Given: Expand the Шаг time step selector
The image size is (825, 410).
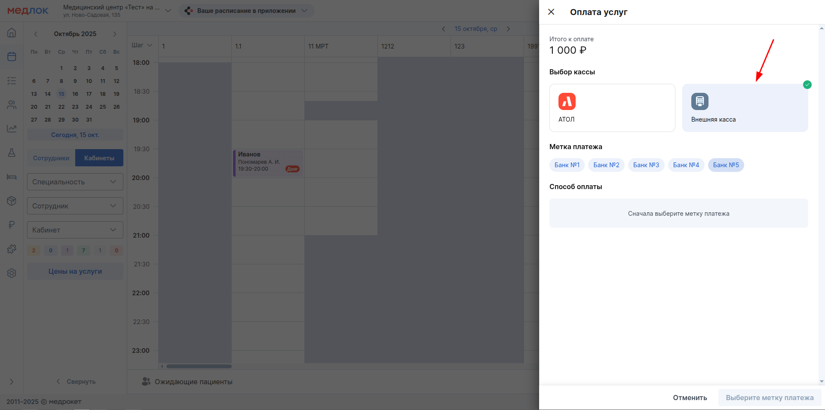Looking at the screenshot, I should coord(142,45).
